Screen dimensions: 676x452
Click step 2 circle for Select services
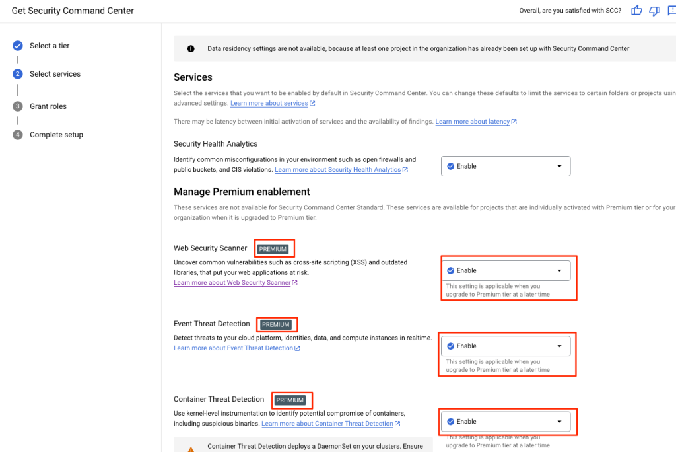coord(18,74)
